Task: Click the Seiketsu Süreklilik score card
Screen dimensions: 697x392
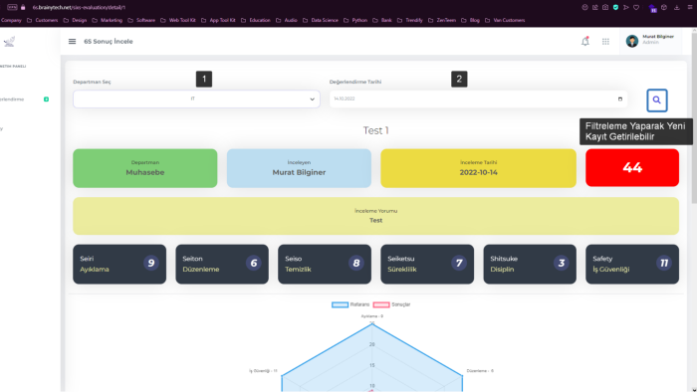Action: pyautogui.click(x=427, y=264)
